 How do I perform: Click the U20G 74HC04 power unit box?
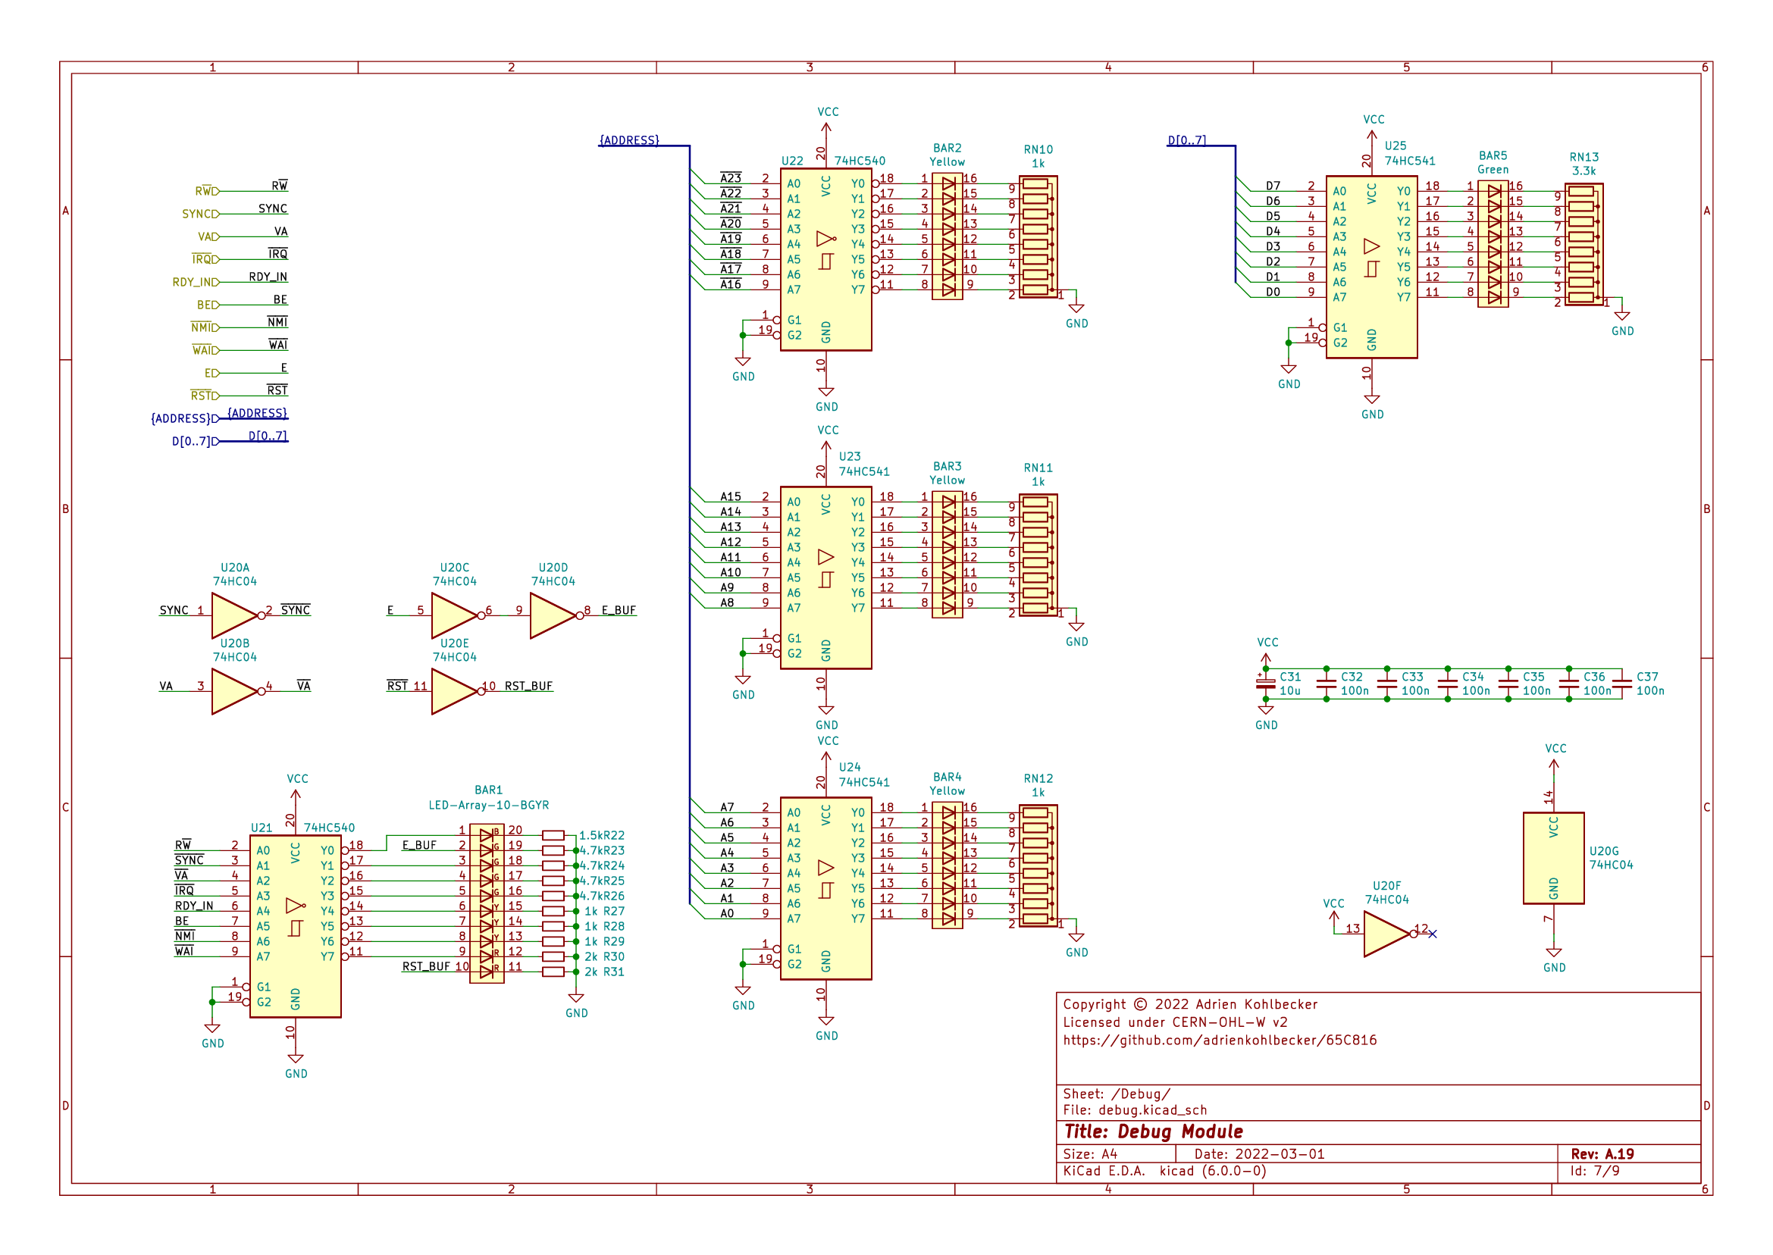click(x=1553, y=858)
